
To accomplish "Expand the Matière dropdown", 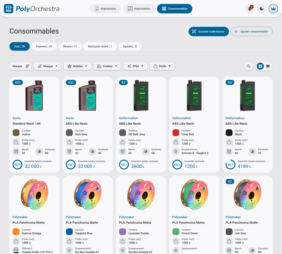I will click(x=77, y=66).
